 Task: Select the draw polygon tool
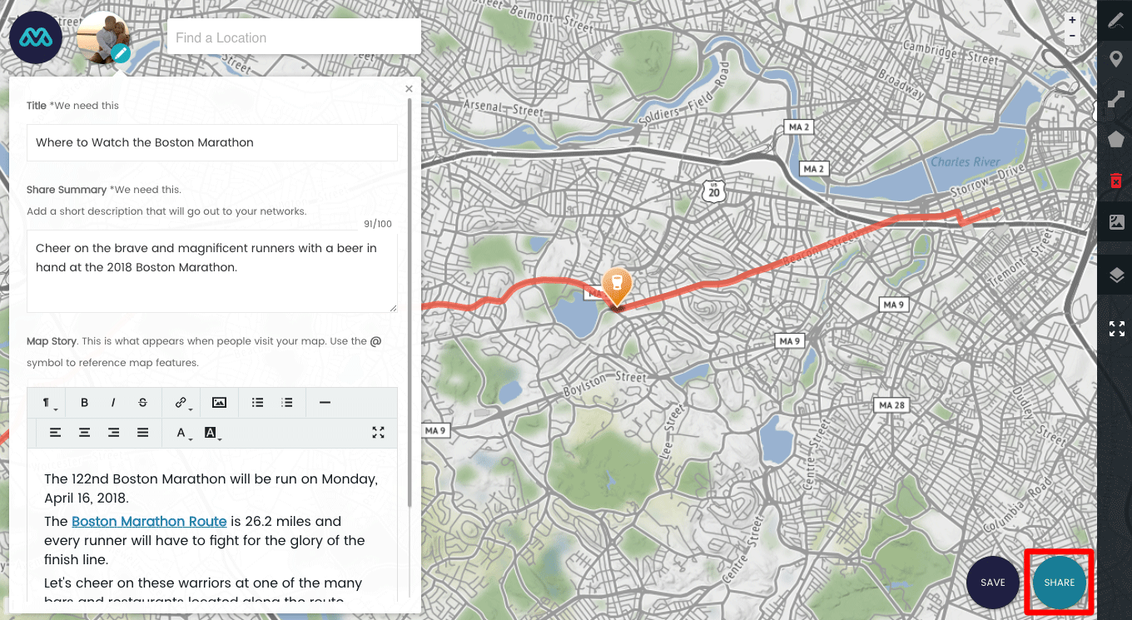1116,139
